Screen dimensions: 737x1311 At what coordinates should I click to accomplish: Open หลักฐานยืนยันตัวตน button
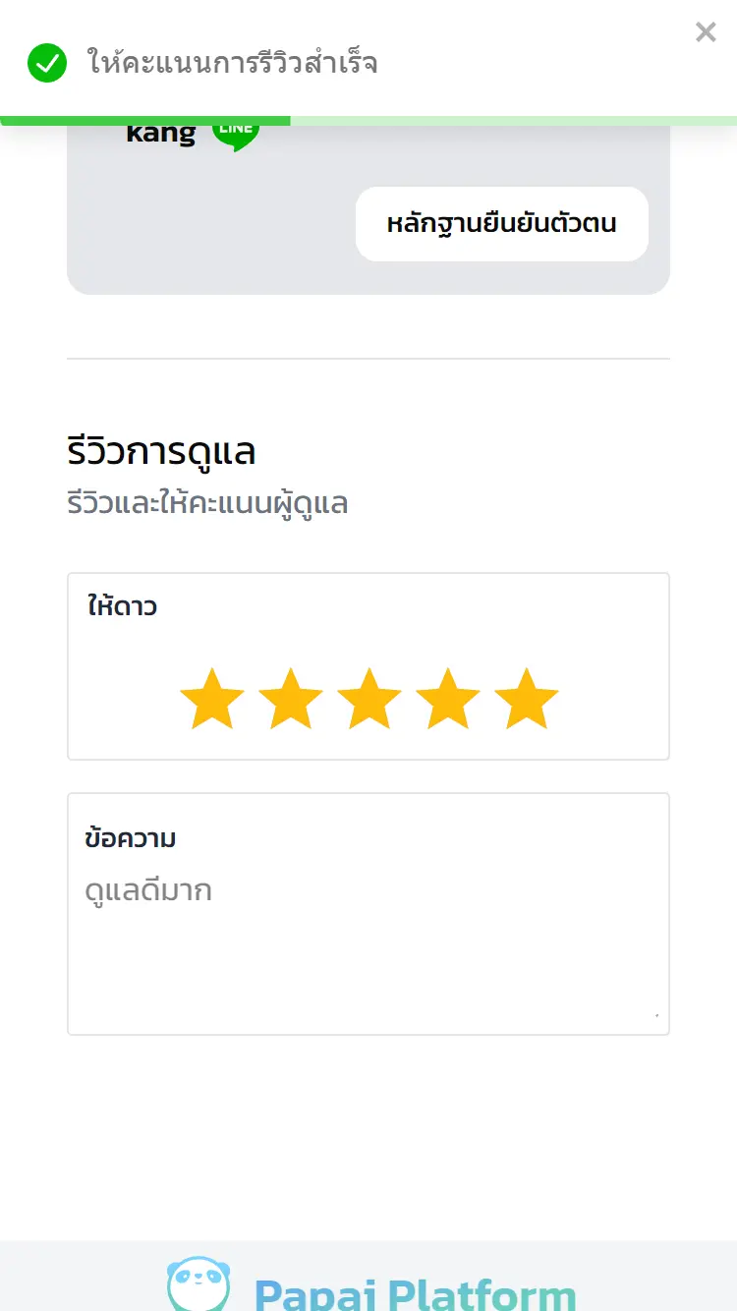(x=502, y=224)
